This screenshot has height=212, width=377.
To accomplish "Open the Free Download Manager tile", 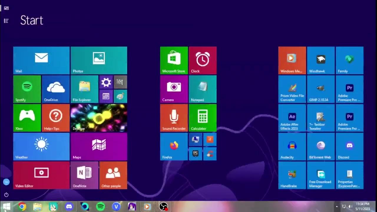I will tap(321, 175).
